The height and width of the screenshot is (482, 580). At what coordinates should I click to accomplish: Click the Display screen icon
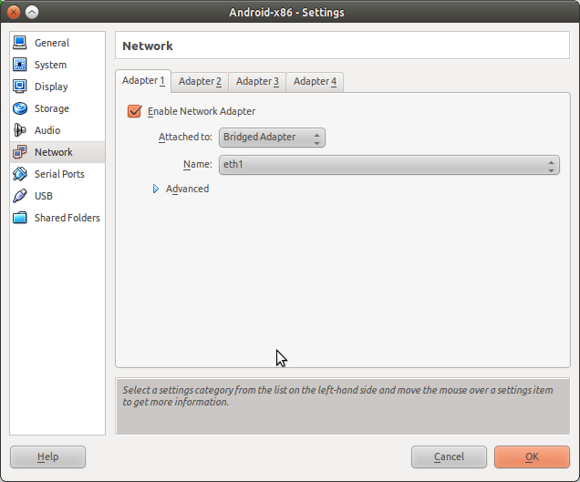tap(19, 87)
